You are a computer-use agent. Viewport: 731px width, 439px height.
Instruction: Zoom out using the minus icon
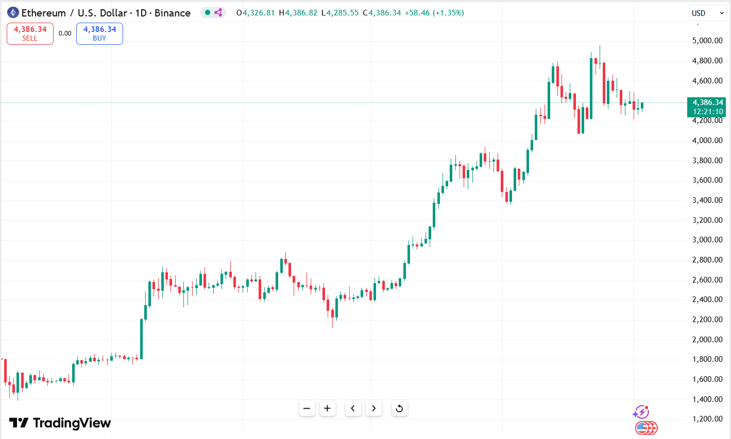[x=307, y=408]
